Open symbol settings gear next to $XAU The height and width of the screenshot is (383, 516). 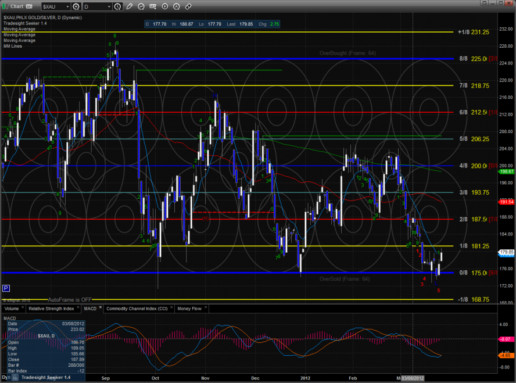[76, 6]
